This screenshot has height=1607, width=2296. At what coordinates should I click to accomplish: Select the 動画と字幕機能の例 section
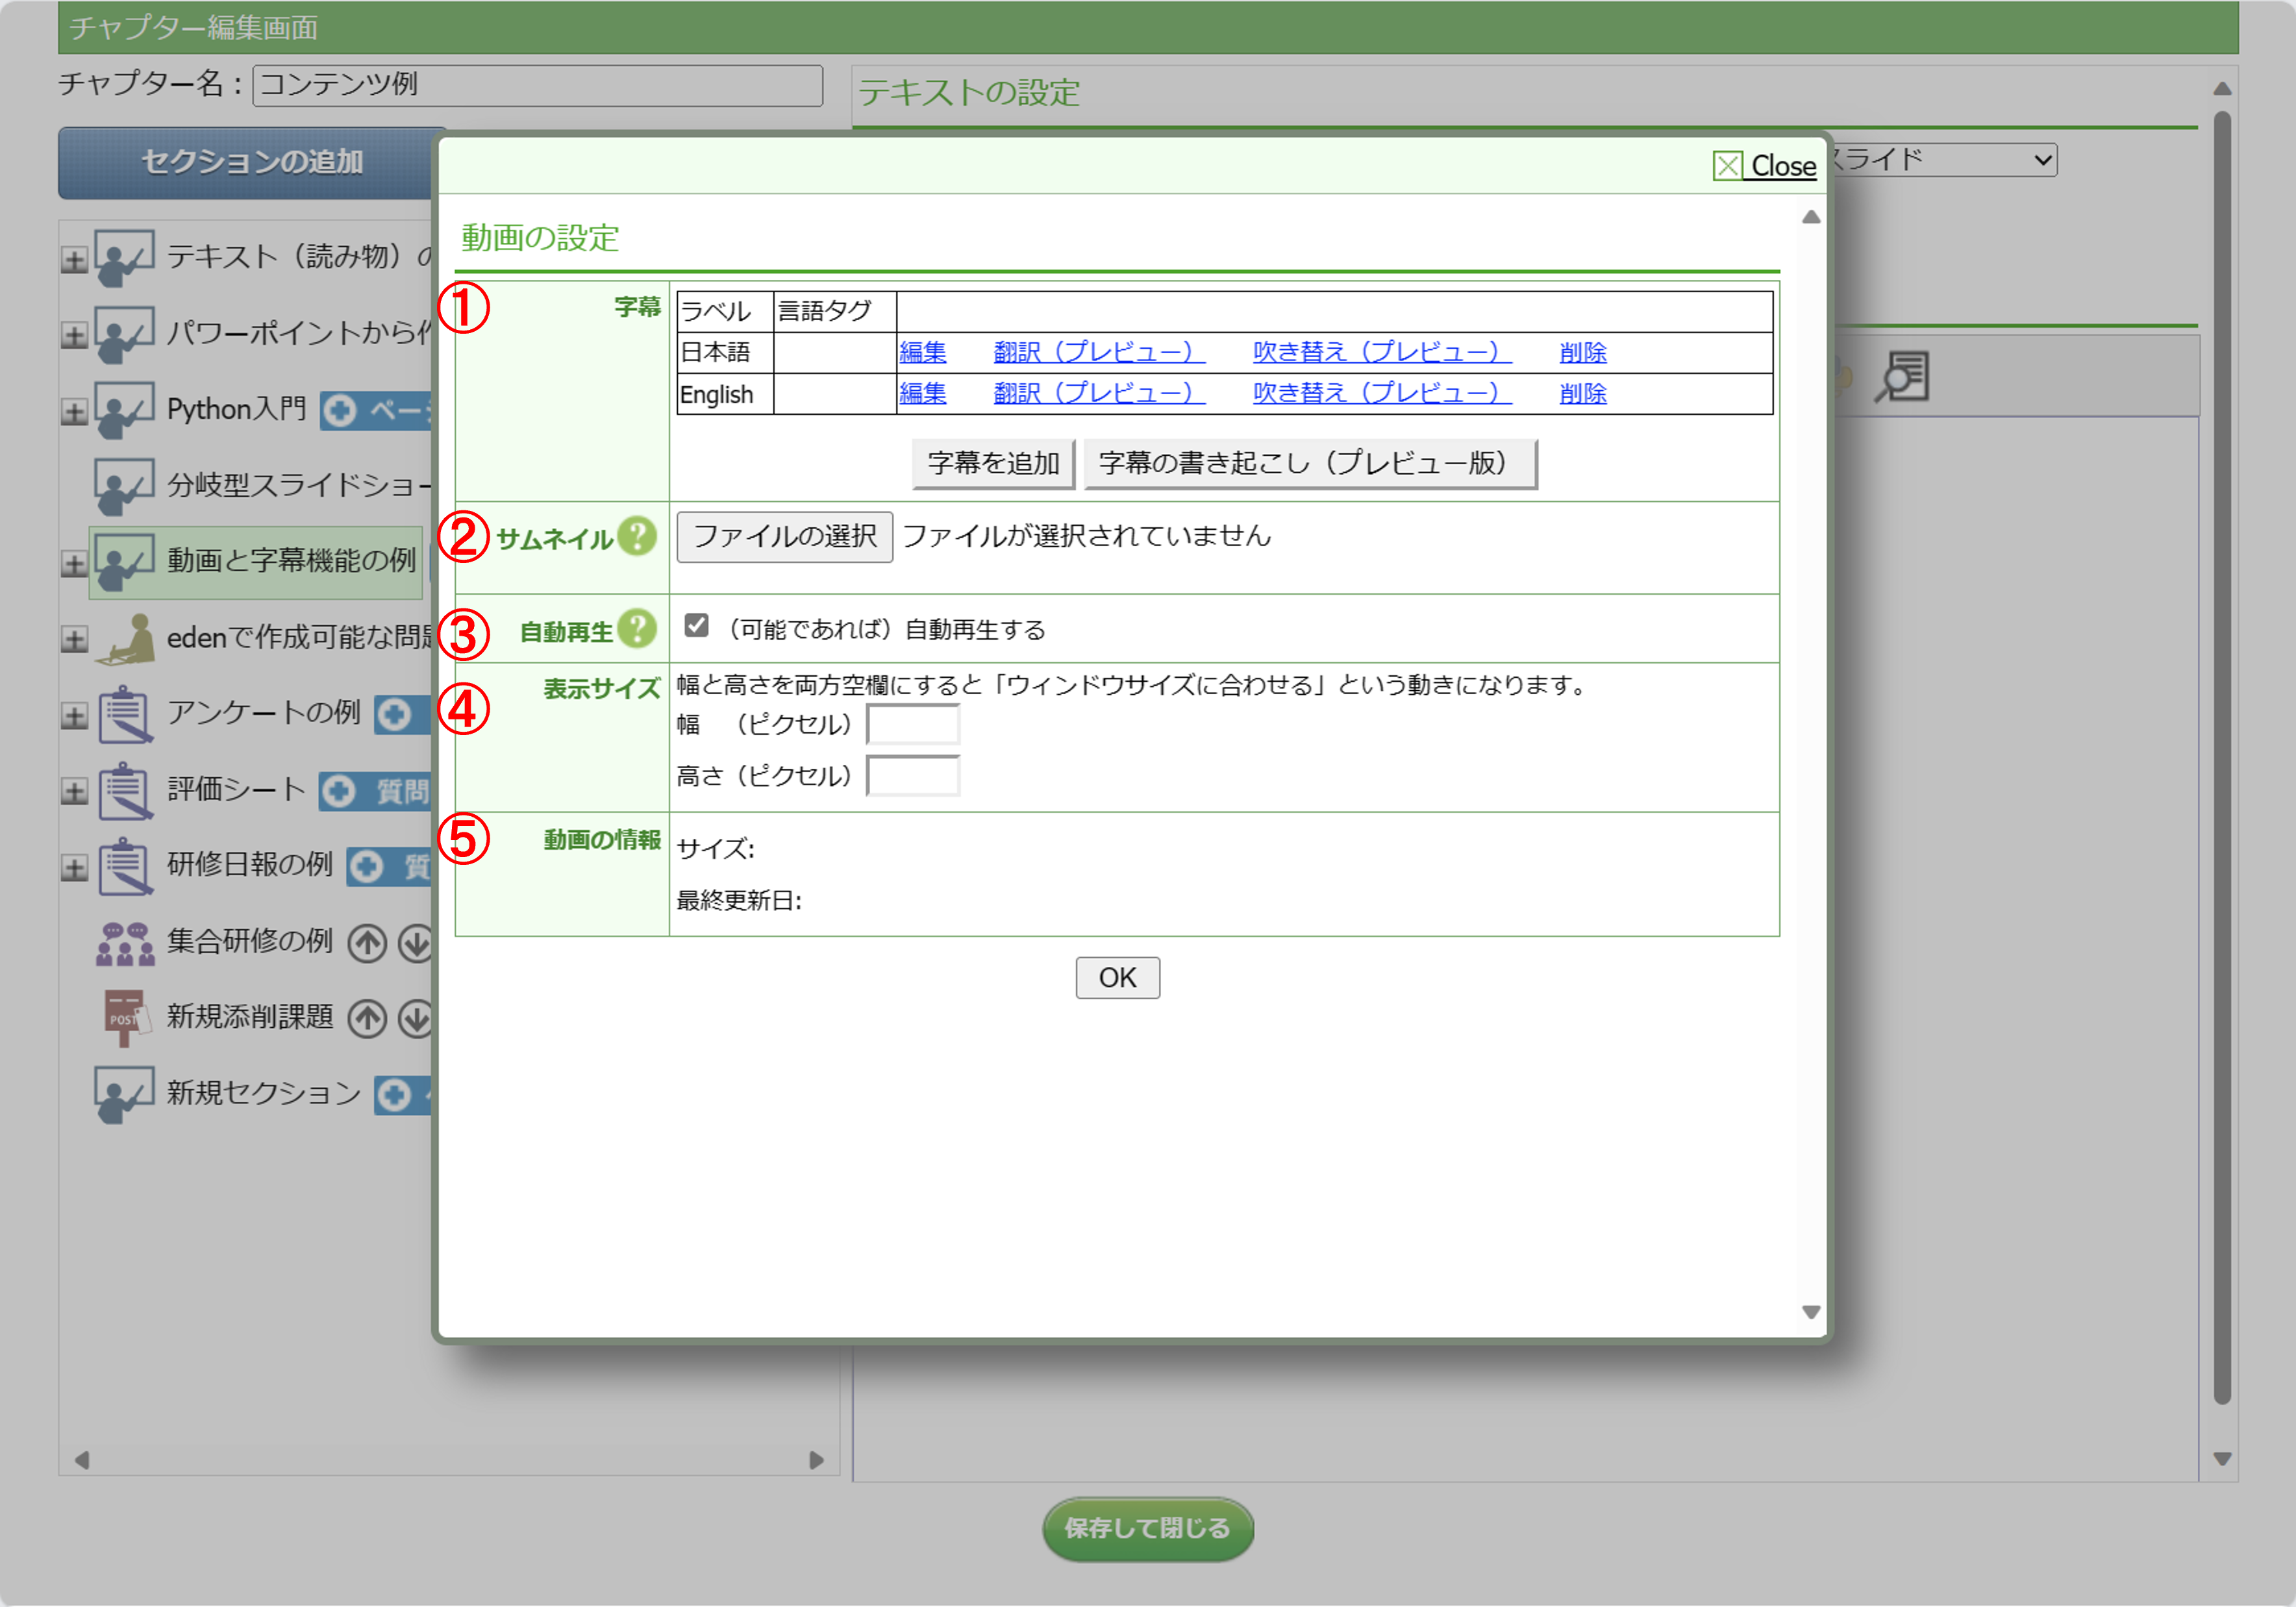pos(290,561)
